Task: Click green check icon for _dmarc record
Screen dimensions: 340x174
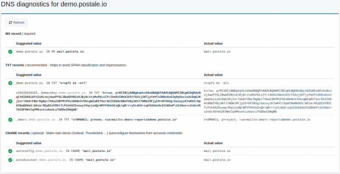Action: tap(10, 120)
